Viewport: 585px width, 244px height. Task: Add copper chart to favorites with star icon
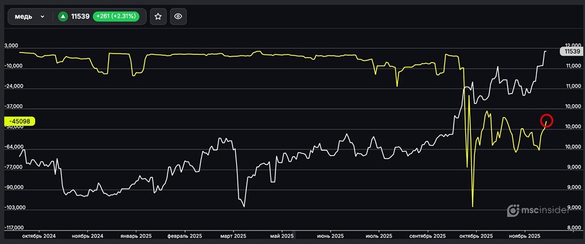(x=157, y=17)
